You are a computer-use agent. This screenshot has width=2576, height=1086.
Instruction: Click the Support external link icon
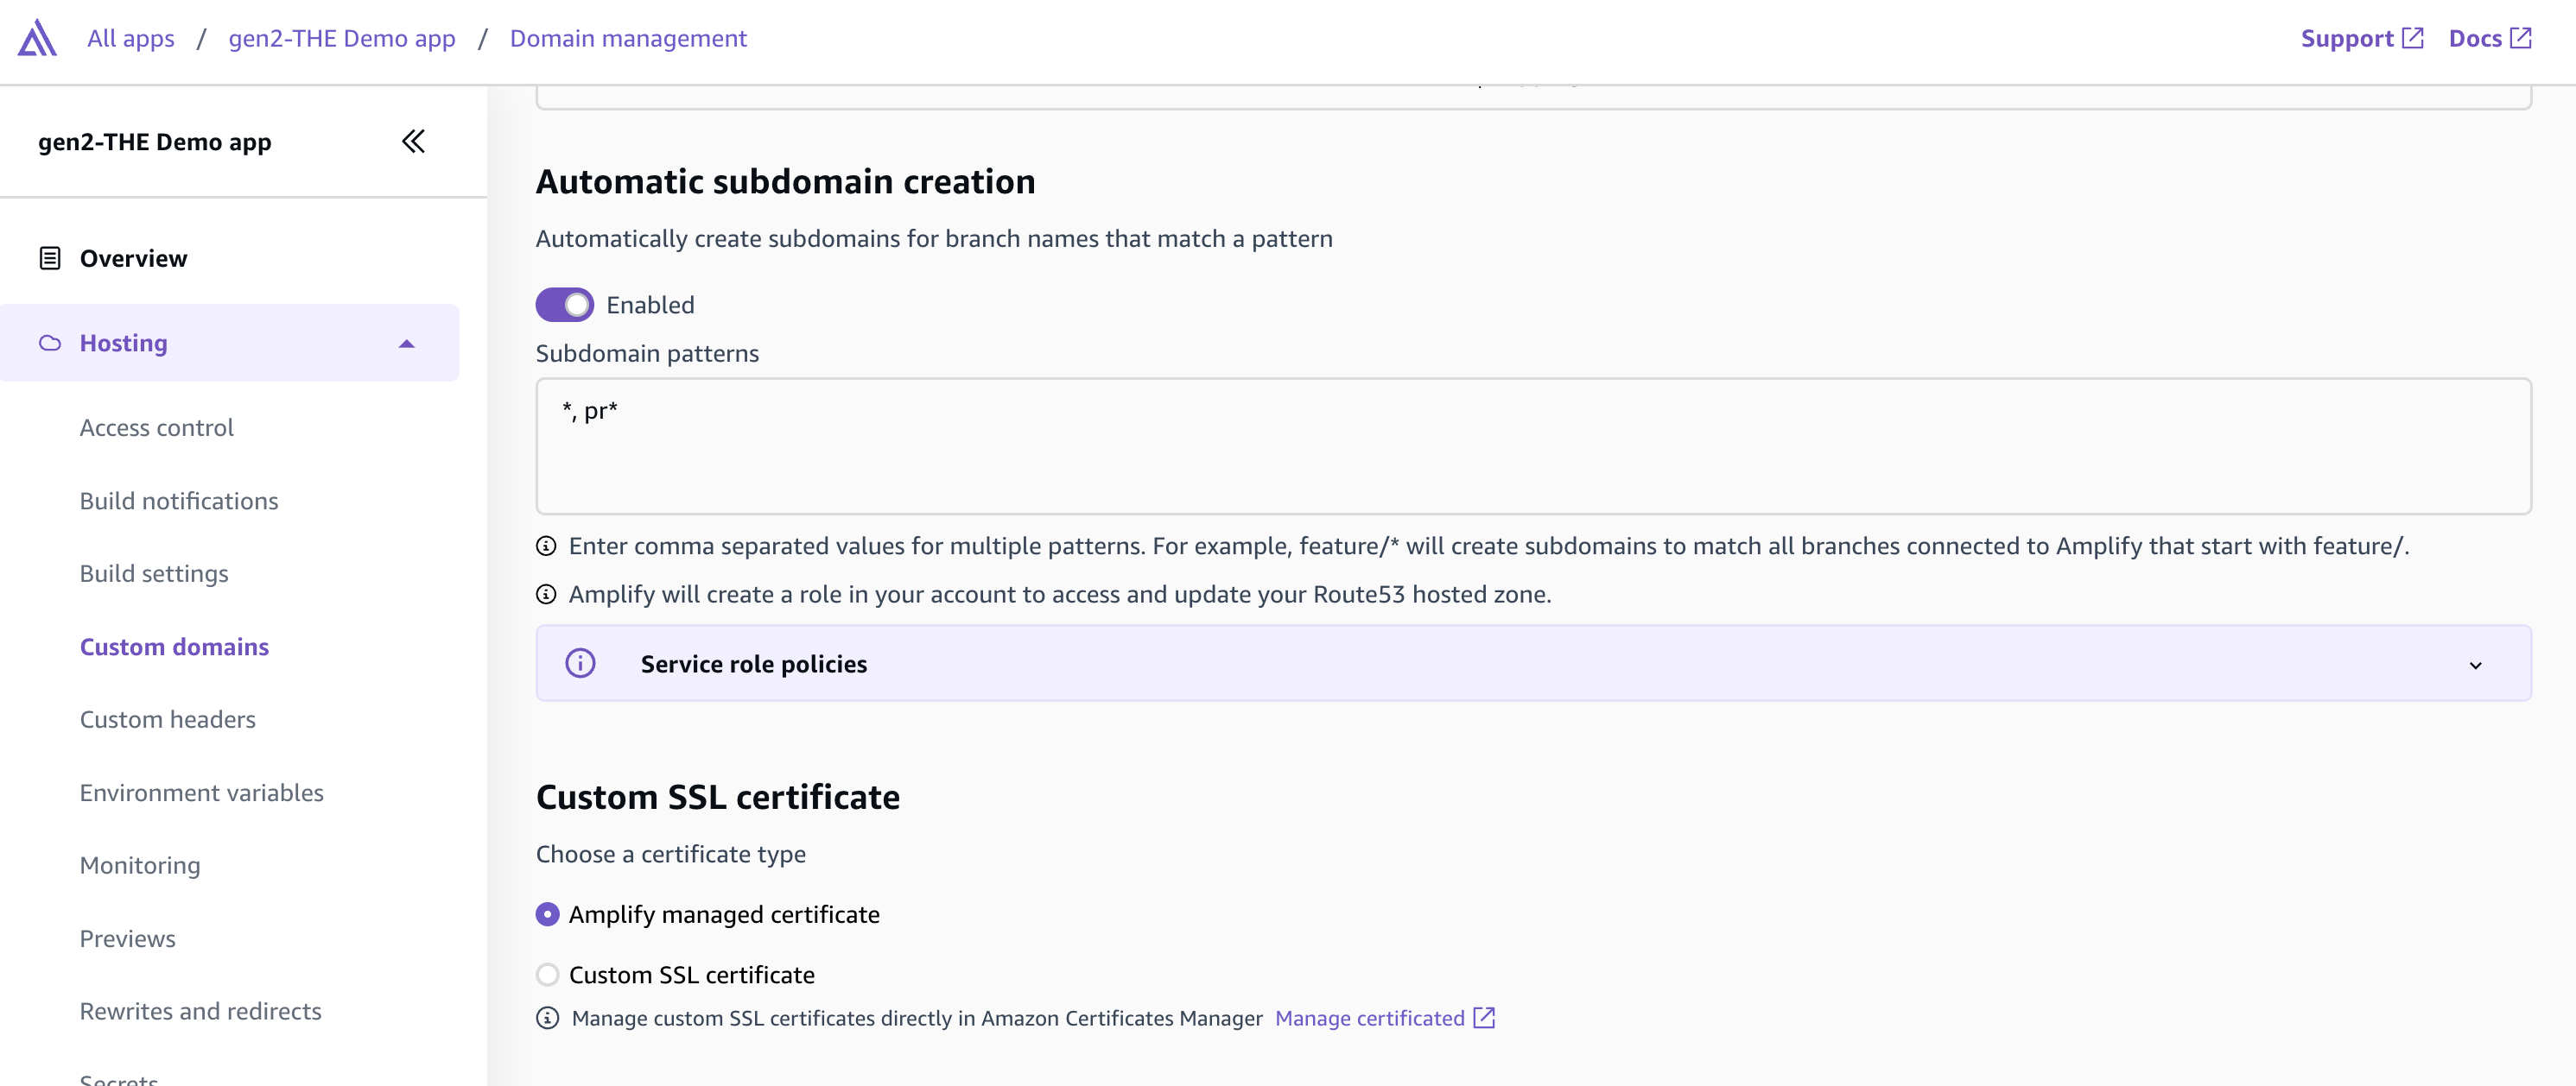tap(2412, 38)
